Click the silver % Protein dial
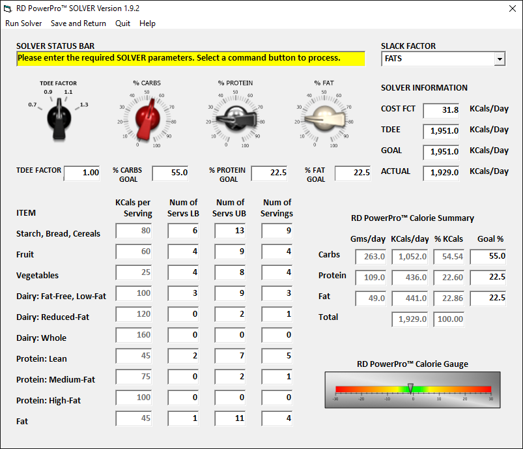The height and width of the screenshot is (449, 523). [236, 117]
